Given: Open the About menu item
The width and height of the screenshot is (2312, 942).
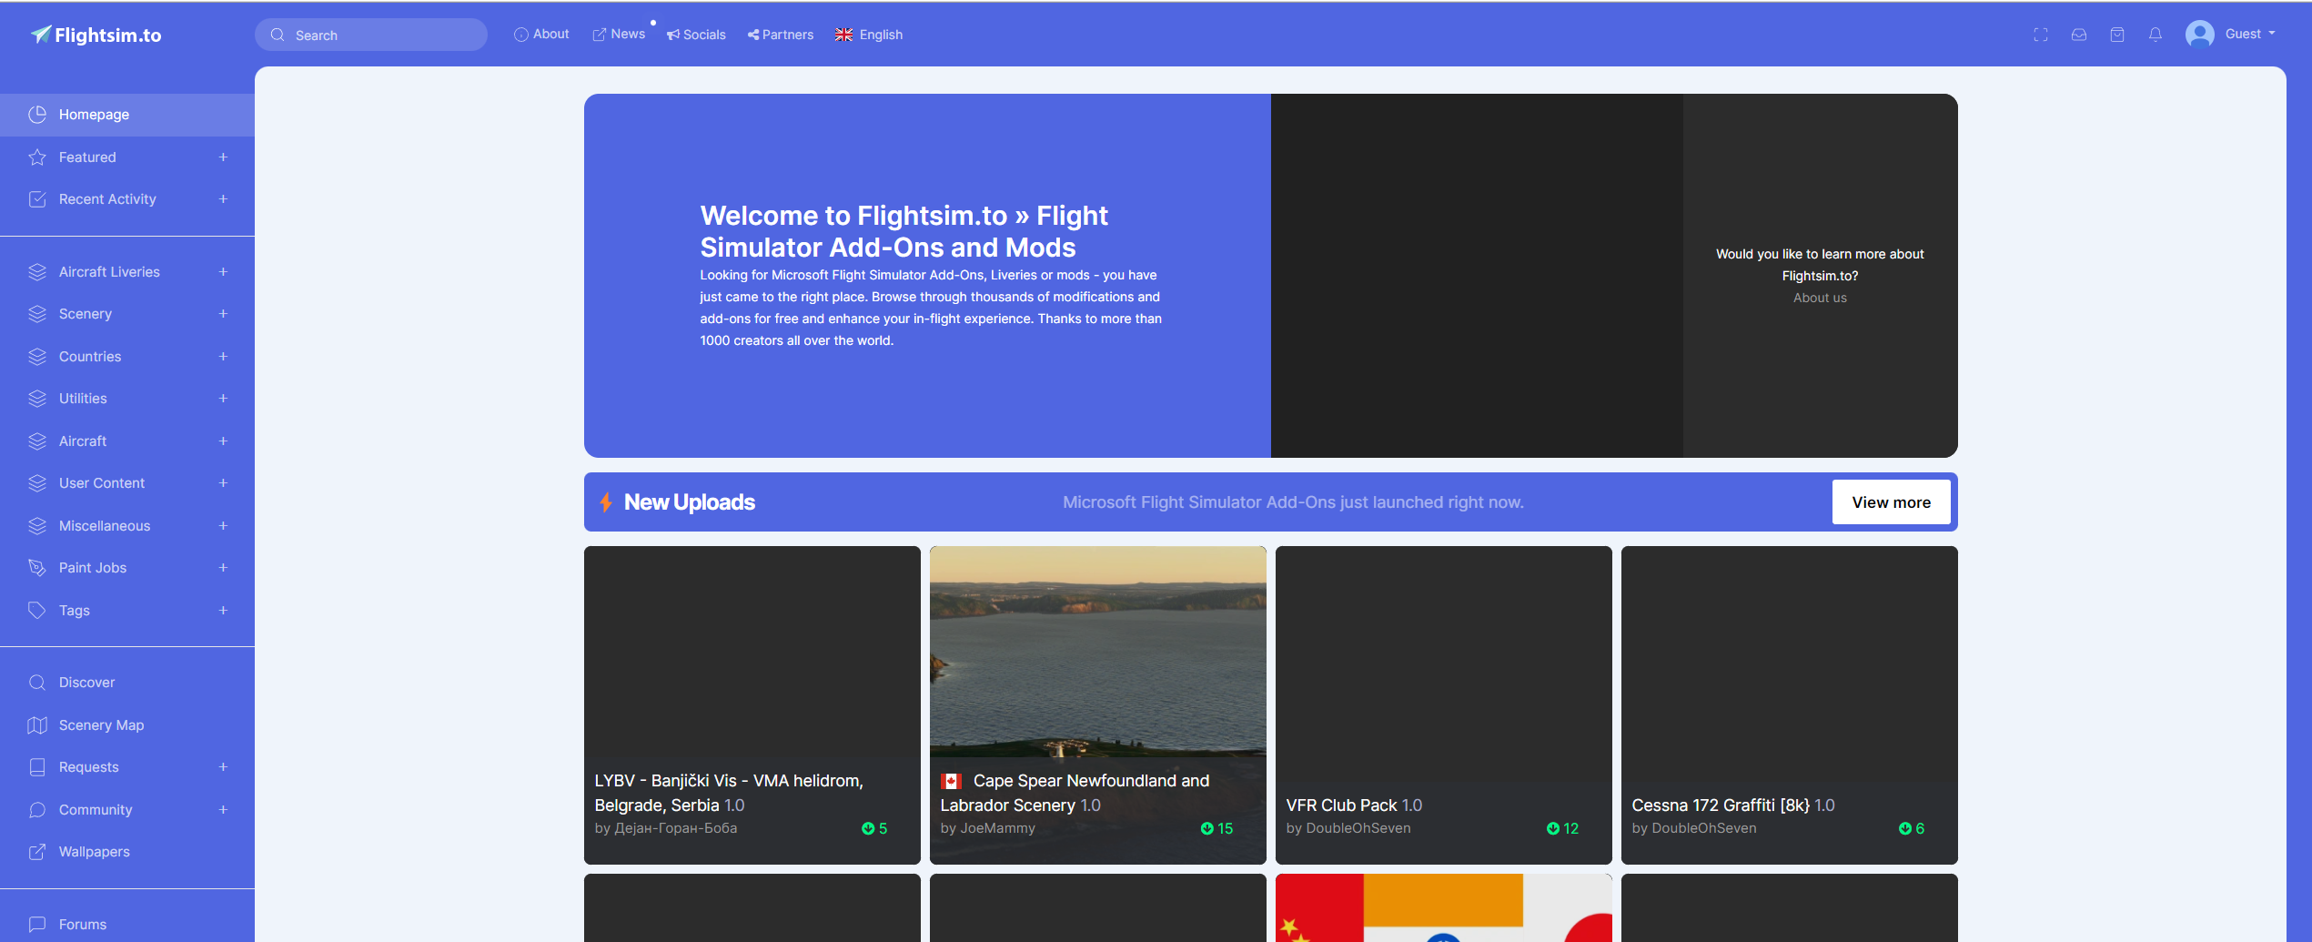Looking at the screenshot, I should click(x=541, y=35).
